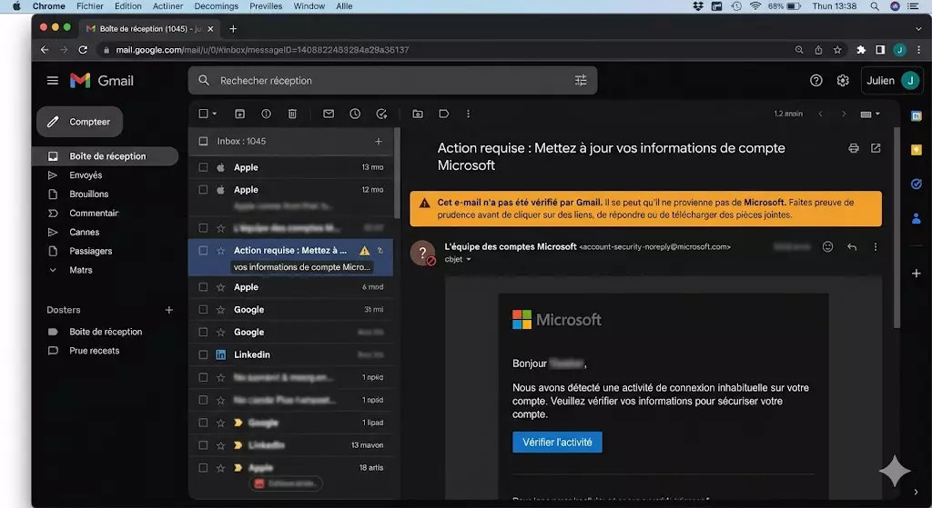932x508 pixels.
Task: Apply label tag icon
Action: (444, 114)
